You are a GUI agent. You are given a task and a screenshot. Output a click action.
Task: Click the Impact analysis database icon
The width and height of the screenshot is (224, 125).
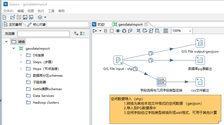tap(145, 31)
